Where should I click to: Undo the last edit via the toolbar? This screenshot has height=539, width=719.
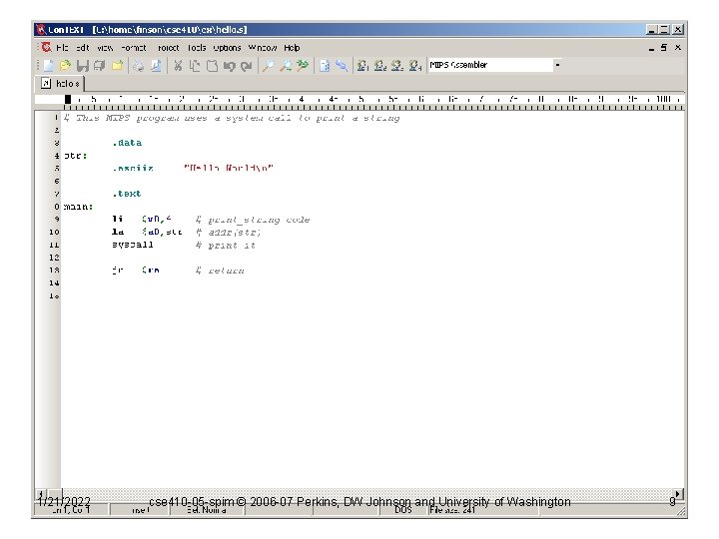pos(230,66)
